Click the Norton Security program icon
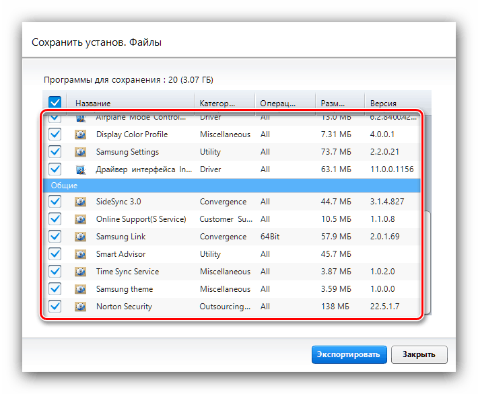Viewport: 478px width, 394px height. pos(81,307)
